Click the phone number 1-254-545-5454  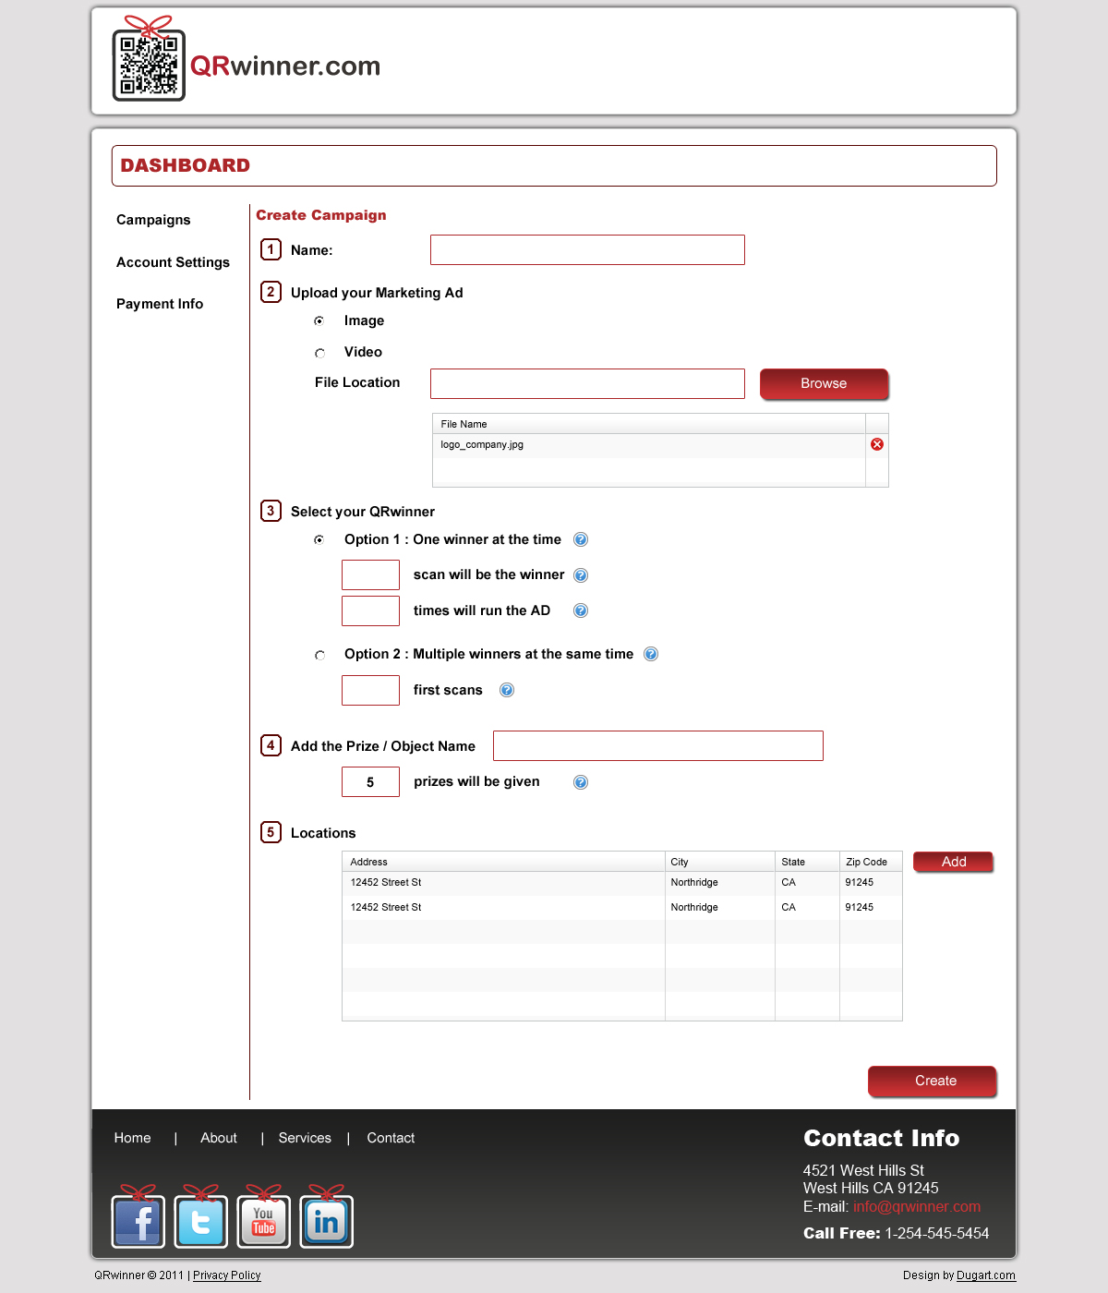pyautogui.click(x=937, y=1233)
